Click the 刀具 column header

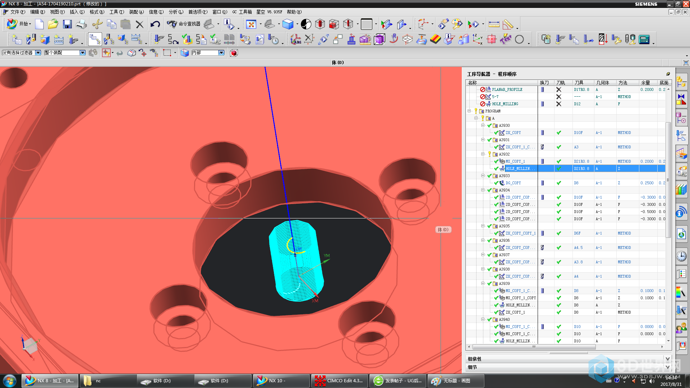(583, 83)
